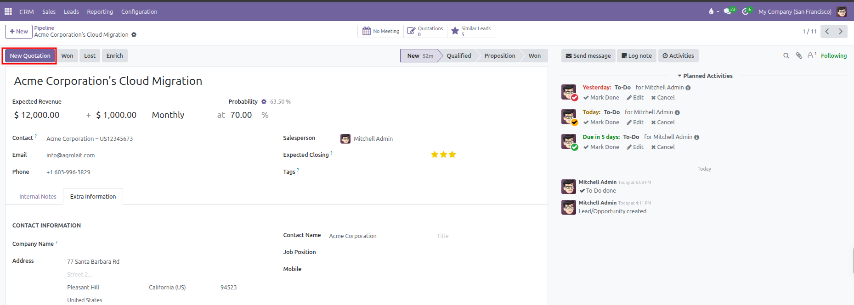Click avatar on the Yesterday To-Do activity
Image resolution: width=854 pixels, height=305 pixels.
pyautogui.click(x=569, y=92)
